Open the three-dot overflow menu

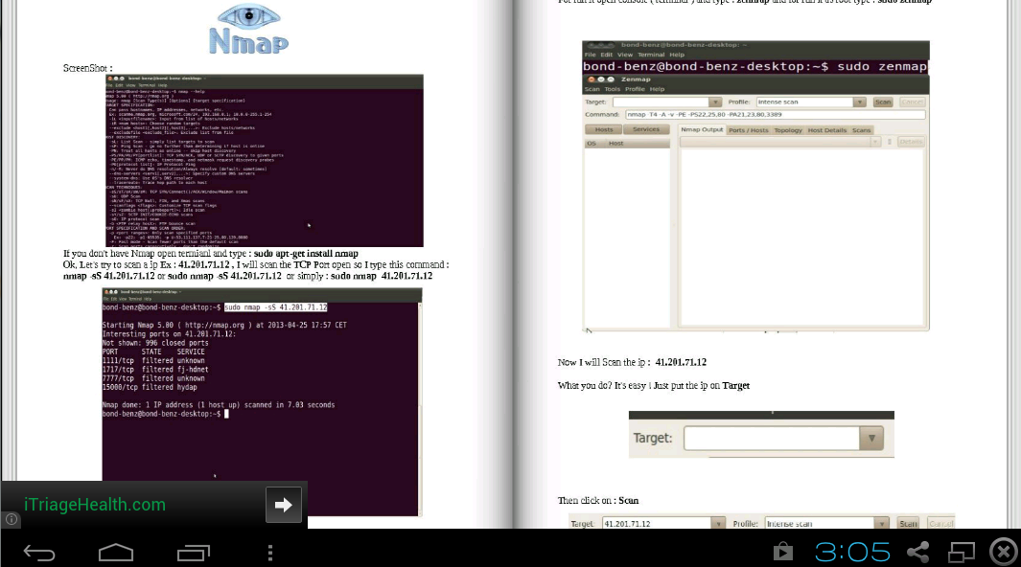[270, 553]
